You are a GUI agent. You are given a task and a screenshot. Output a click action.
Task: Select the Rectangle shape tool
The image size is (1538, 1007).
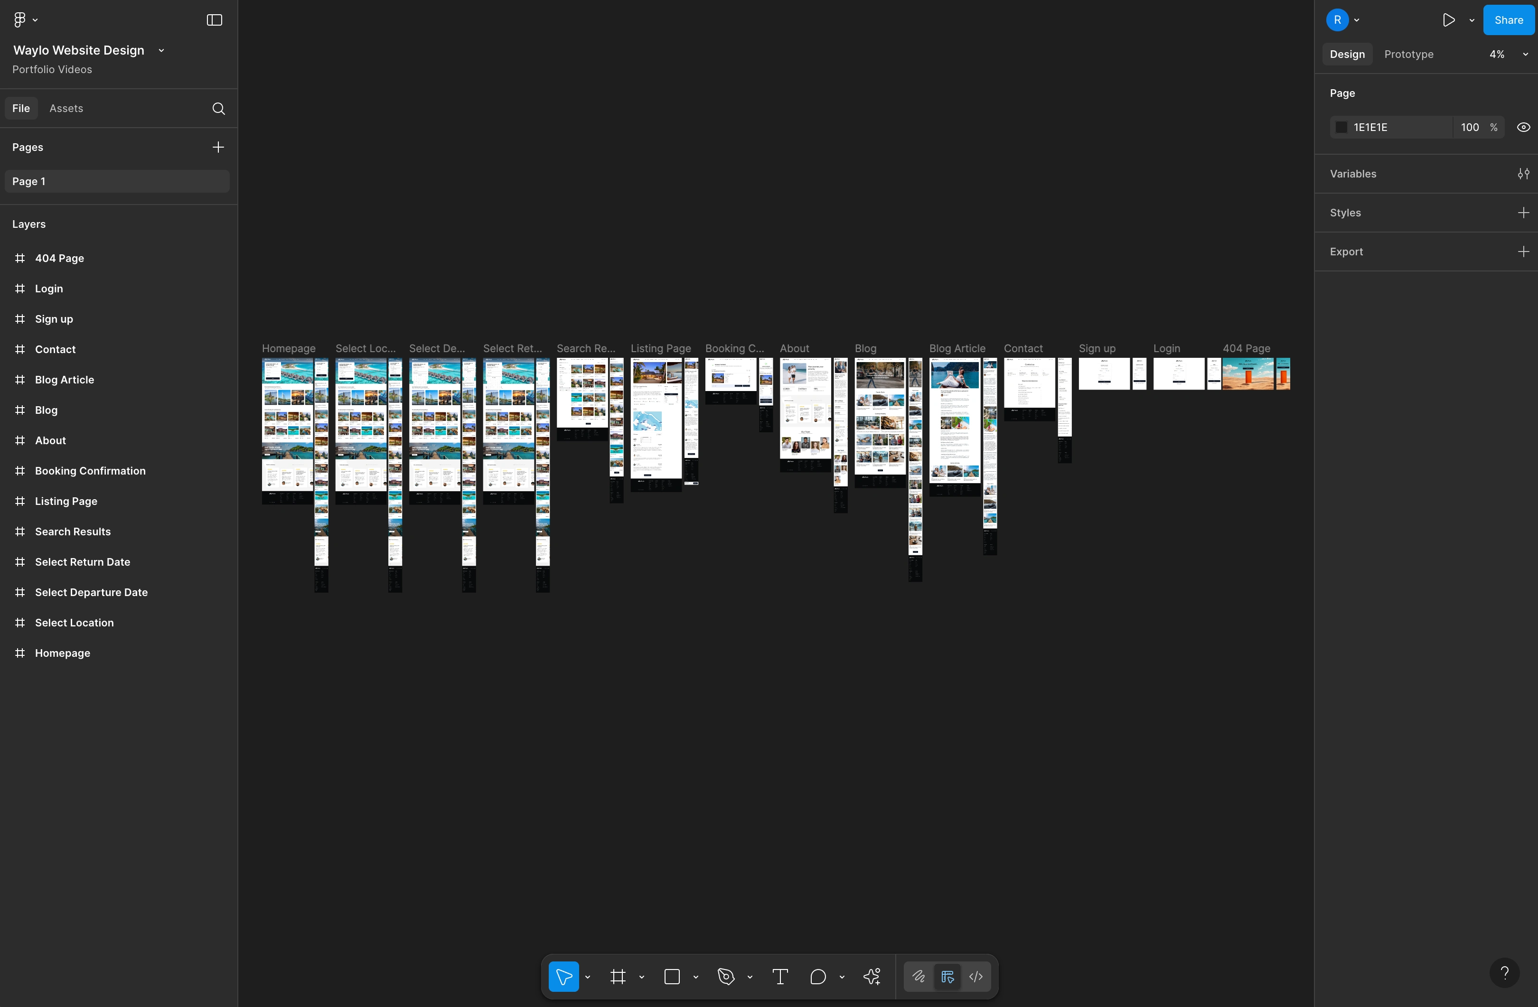(672, 976)
